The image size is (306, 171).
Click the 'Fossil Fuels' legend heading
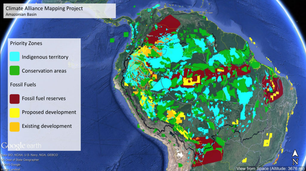point(23,85)
